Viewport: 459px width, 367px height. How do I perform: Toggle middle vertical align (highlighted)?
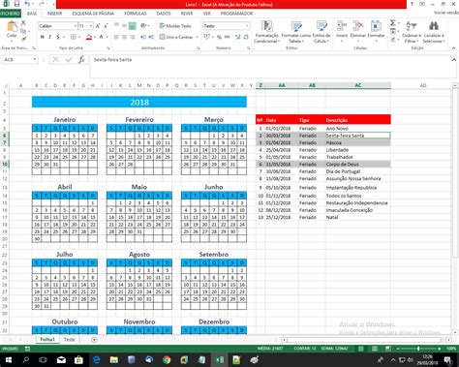tap(132, 26)
